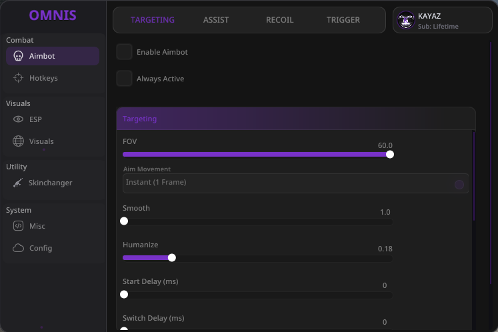Open Hotkeys via the crosshair icon
498x332 pixels.
tap(18, 78)
